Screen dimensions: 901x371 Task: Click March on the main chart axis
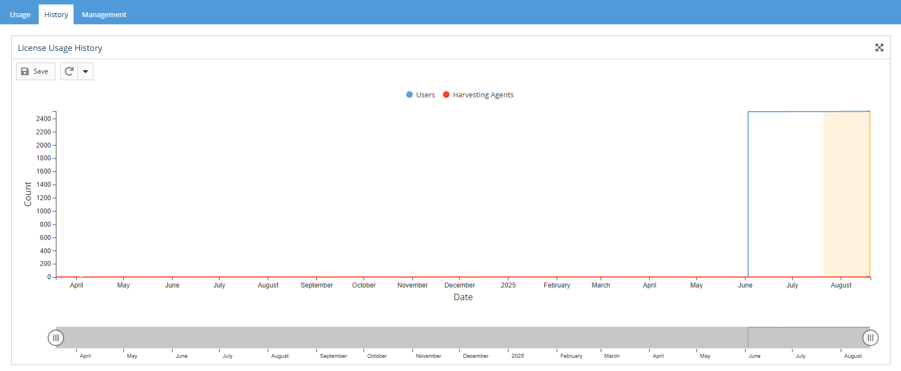point(601,285)
